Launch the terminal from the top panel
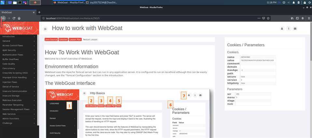This screenshot has width=312, height=138. [20, 3]
